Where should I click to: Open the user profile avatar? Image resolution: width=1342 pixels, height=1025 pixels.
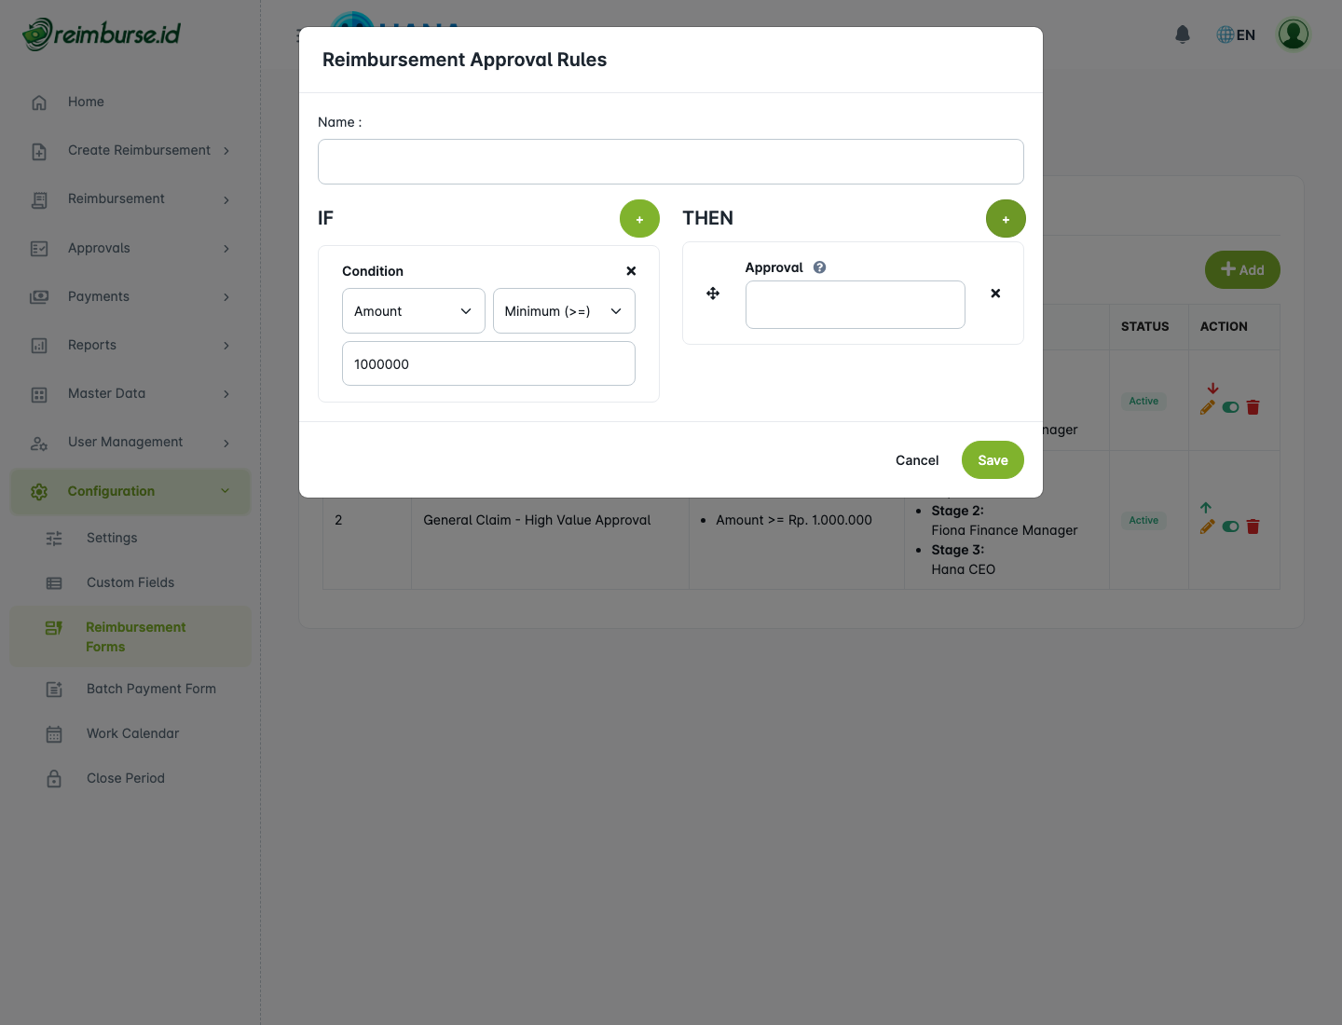1293,34
